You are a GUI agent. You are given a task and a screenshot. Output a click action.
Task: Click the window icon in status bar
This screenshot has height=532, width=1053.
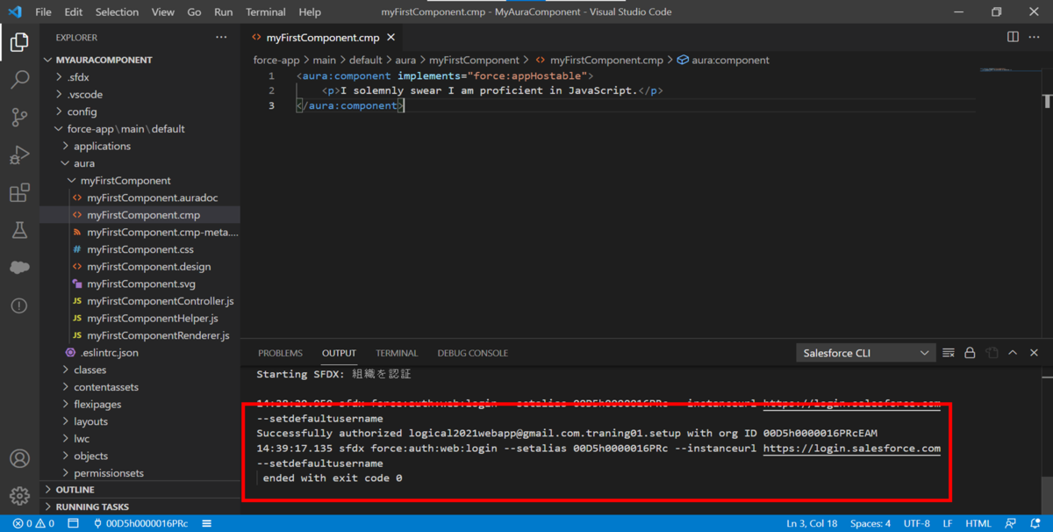pyautogui.click(x=73, y=523)
